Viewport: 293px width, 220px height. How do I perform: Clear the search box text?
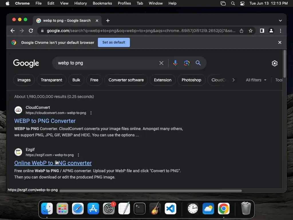pos(161,63)
